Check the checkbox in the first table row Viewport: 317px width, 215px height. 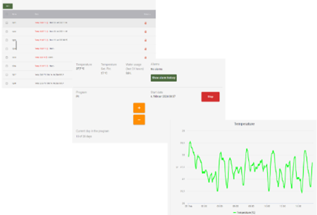point(6,23)
